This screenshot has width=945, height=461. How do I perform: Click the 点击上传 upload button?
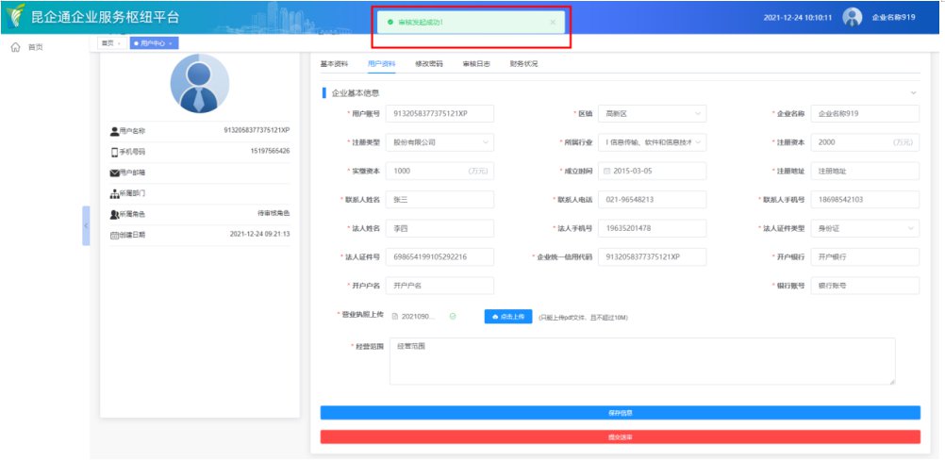(x=508, y=317)
